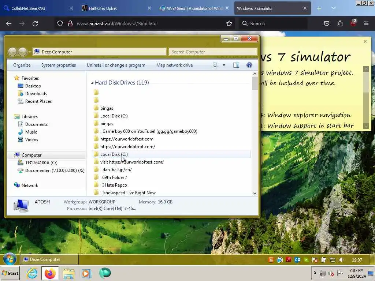Select Recent Places in sidebar
375x281 pixels.
(x=38, y=101)
